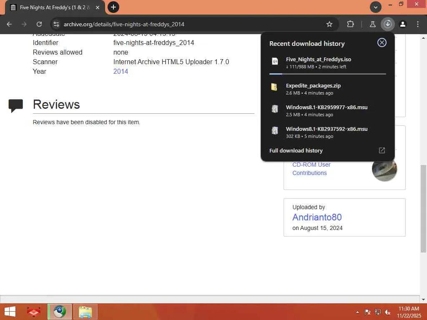Click the address bar URL
427x320 pixels.
124,24
